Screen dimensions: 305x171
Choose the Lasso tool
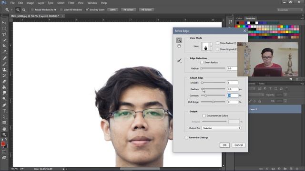coord(4,35)
